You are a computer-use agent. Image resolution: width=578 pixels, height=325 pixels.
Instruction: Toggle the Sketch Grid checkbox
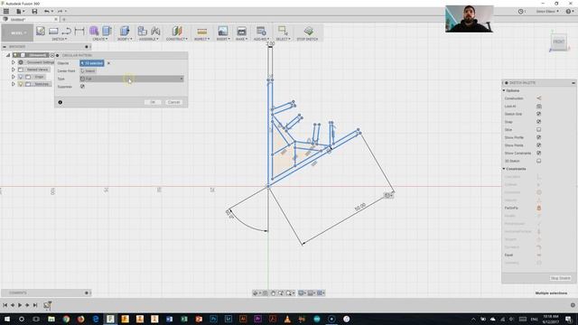[x=538, y=114]
